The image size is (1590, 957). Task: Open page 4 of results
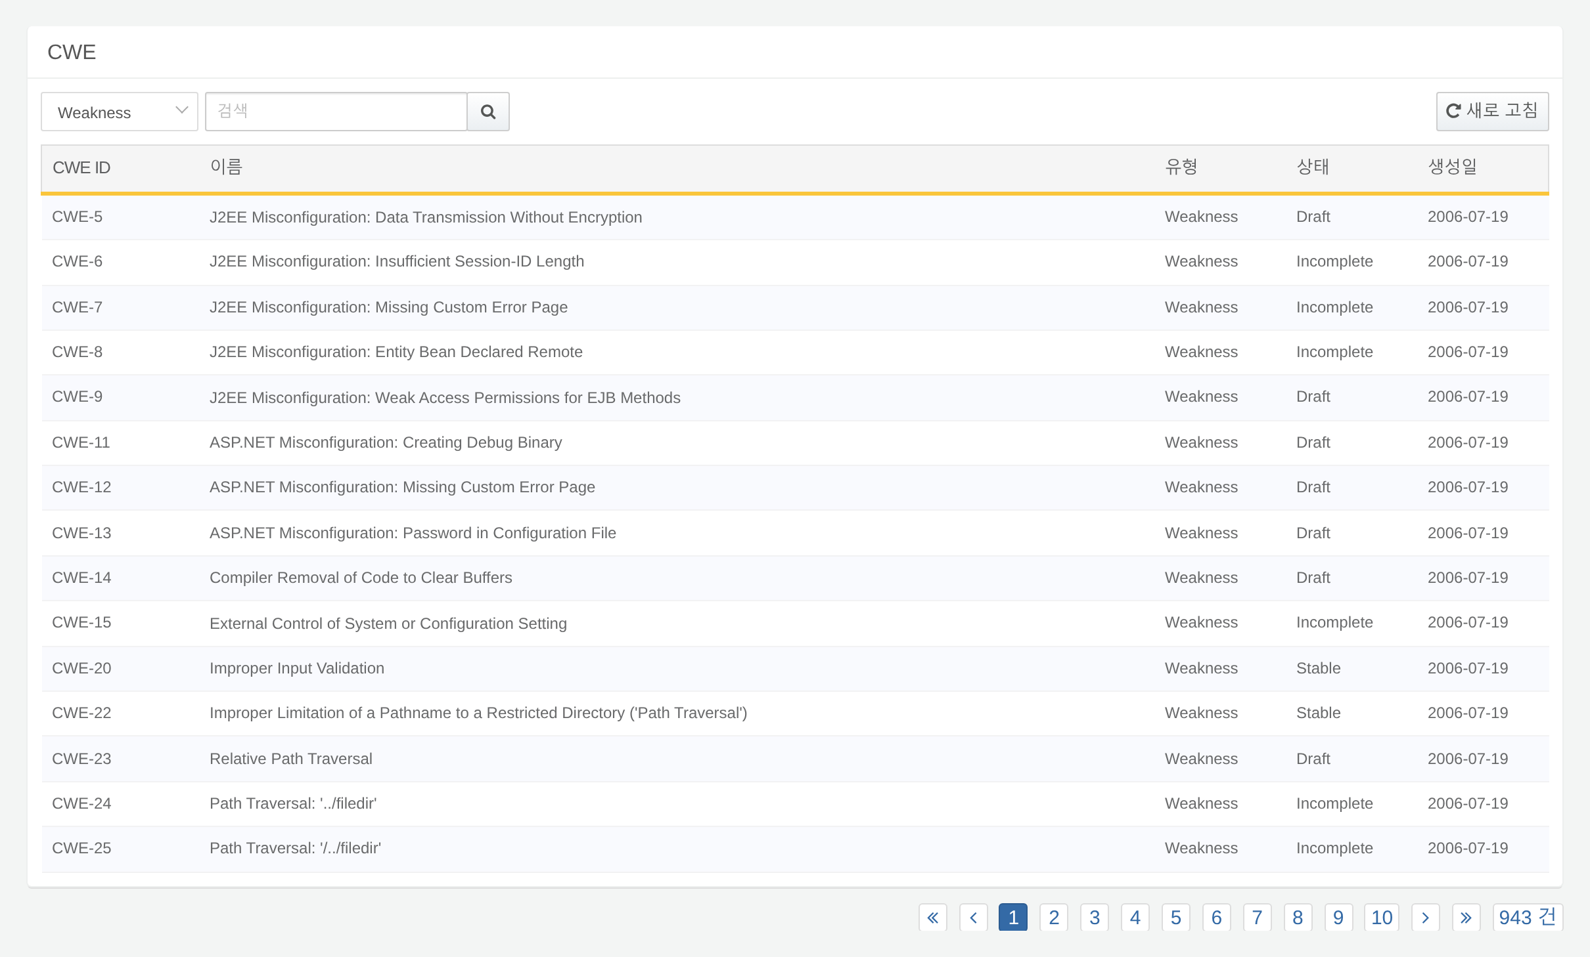tap(1135, 918)
